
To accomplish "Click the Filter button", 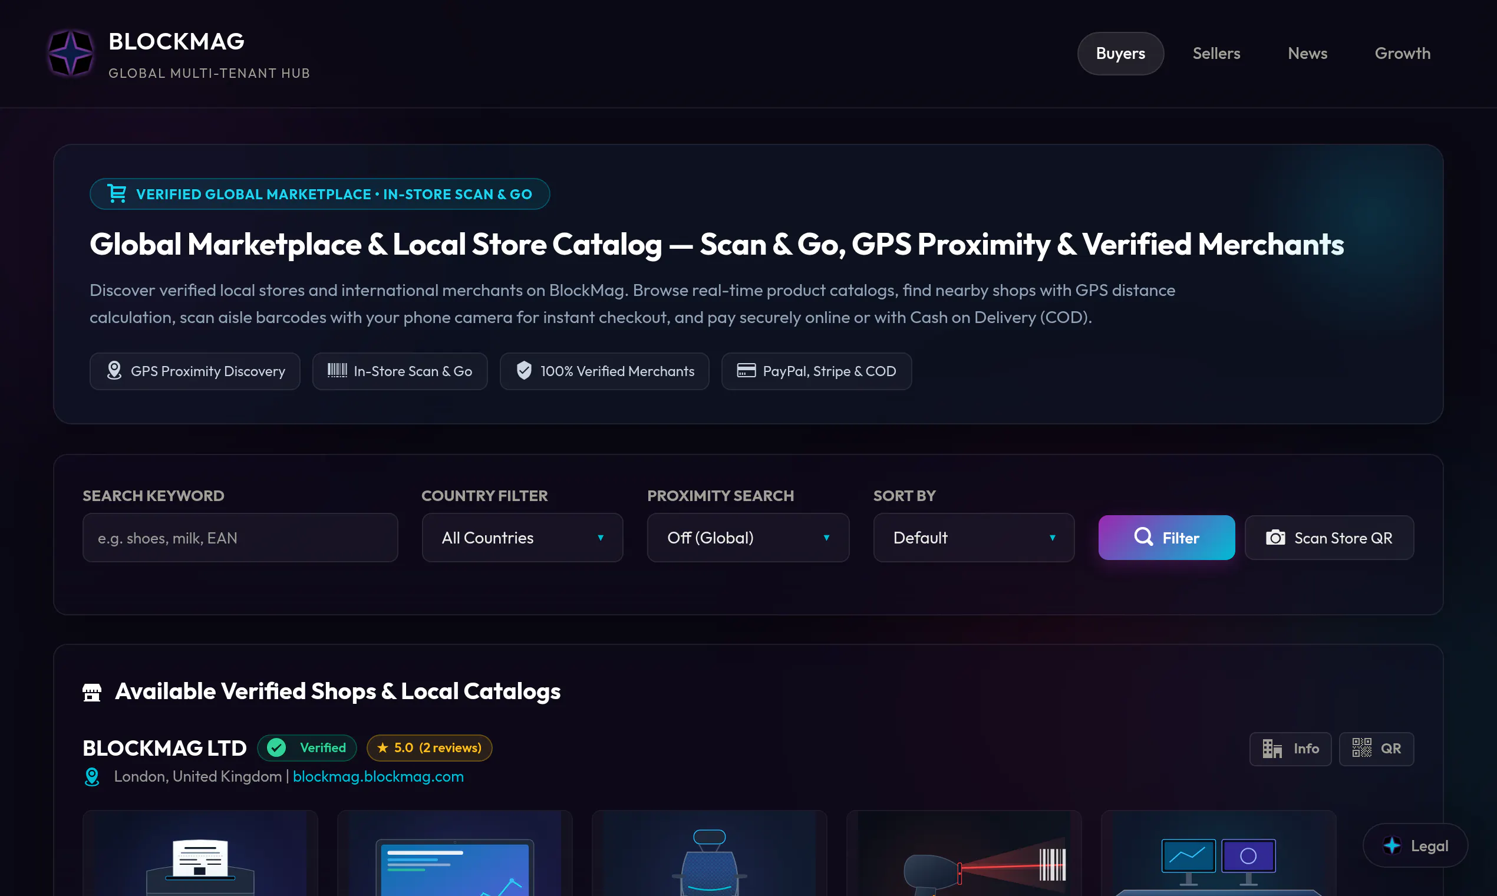I will pos(1166,538).
